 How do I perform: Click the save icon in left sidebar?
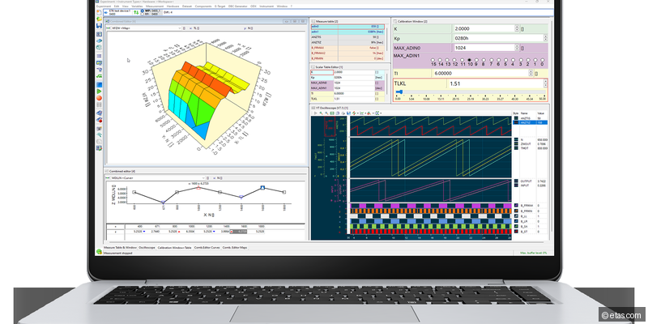coord(98,28)
